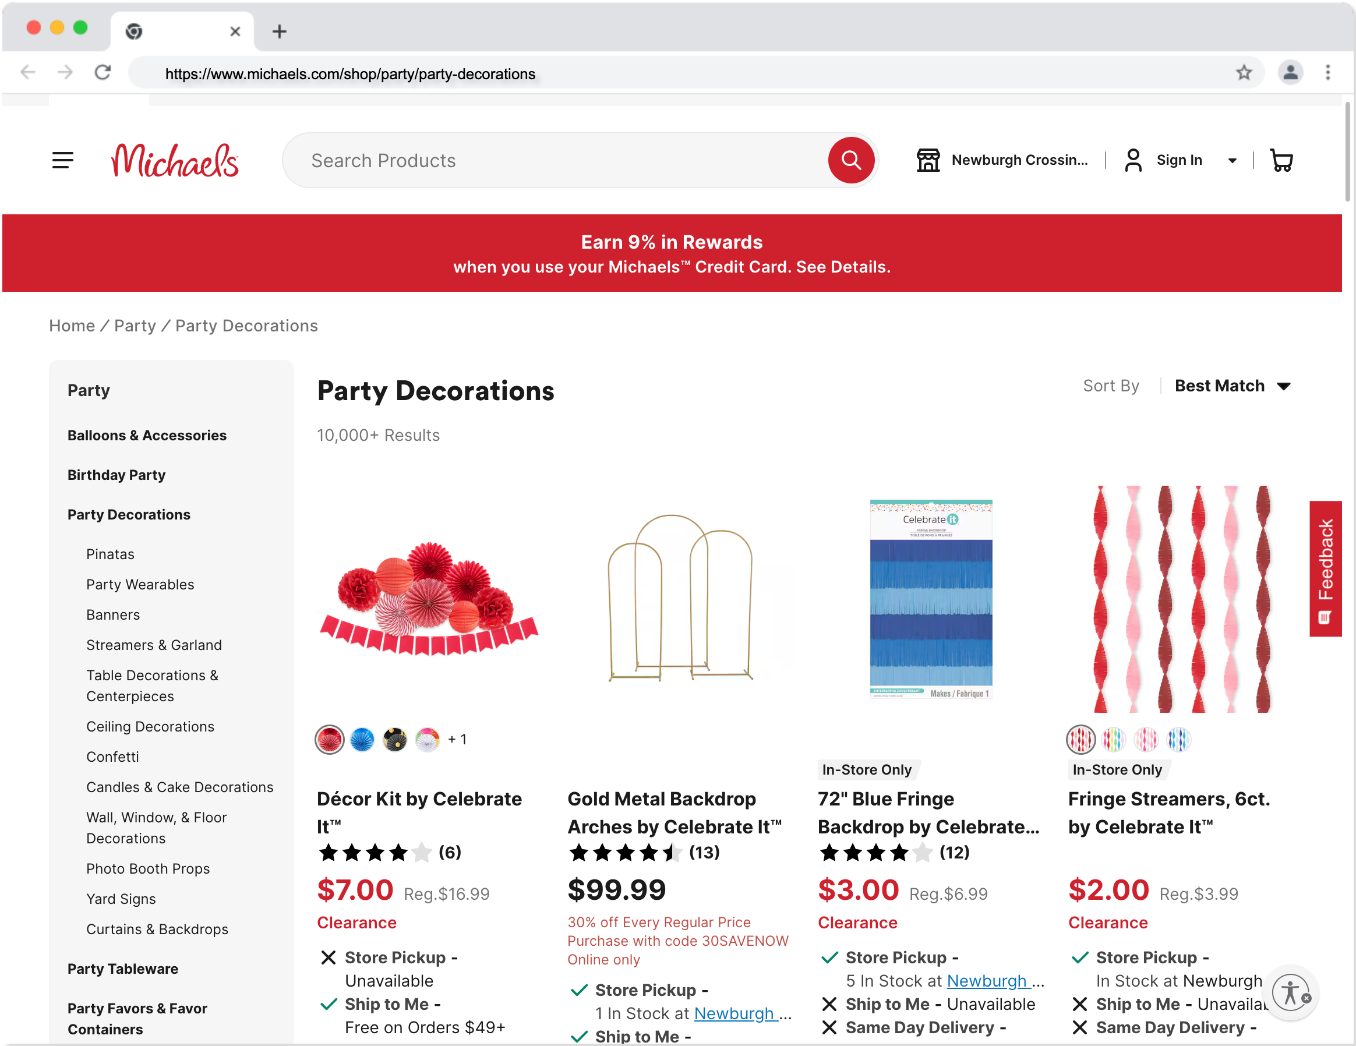Image resolution: width=1356 pixels, height=1046 pixels.
Task: Click the Michaels logo
Action: pyautogui.click(x=175, y=160)
